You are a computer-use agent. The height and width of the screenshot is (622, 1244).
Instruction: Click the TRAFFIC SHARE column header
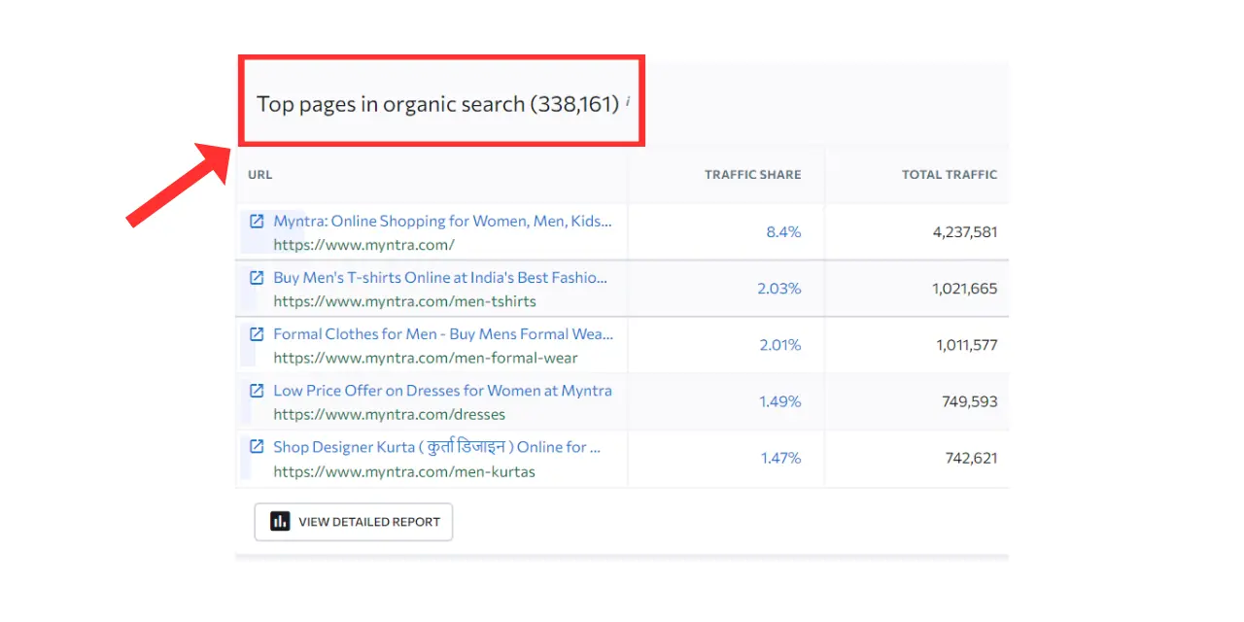pyautogui.click(x=753, y=175)
